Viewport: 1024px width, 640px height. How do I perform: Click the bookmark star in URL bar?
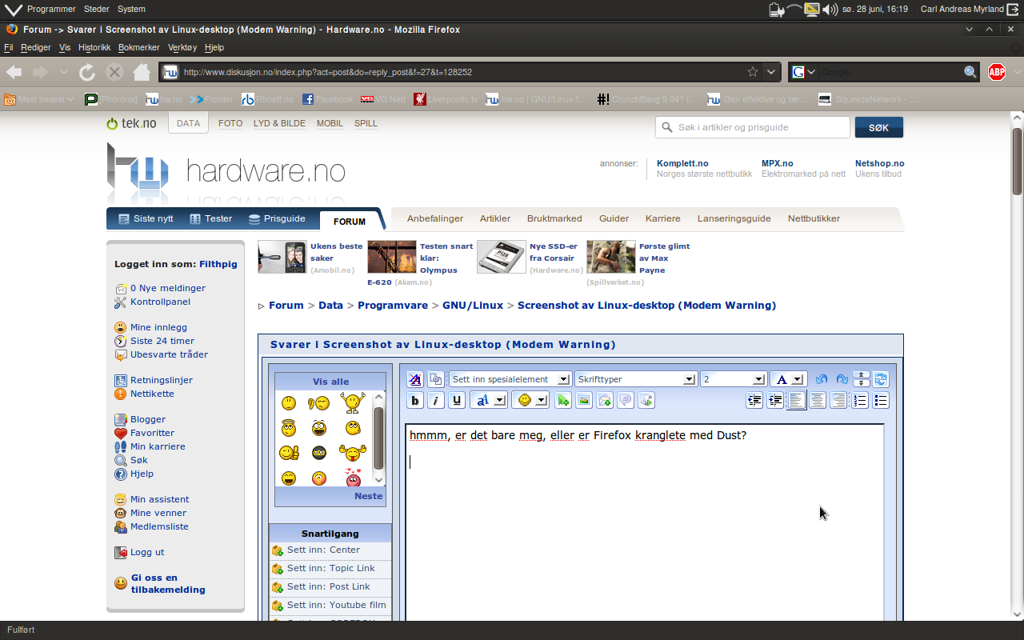point(753,72)
